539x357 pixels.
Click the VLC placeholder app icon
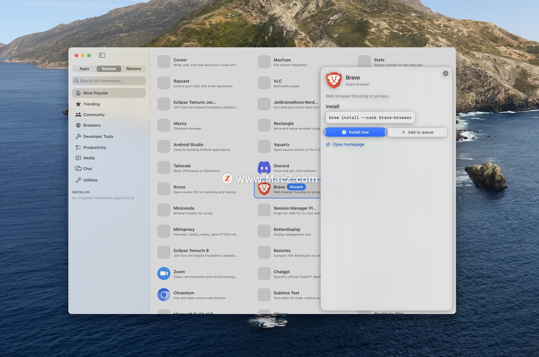click(x=264, y=83)
